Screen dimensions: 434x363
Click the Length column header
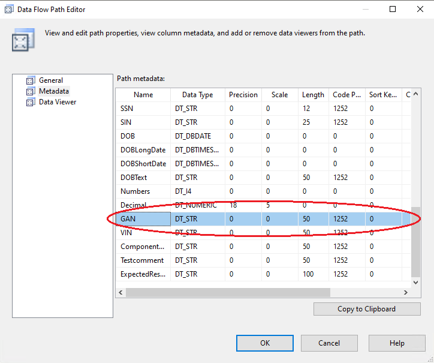click(x=313, y=95)
